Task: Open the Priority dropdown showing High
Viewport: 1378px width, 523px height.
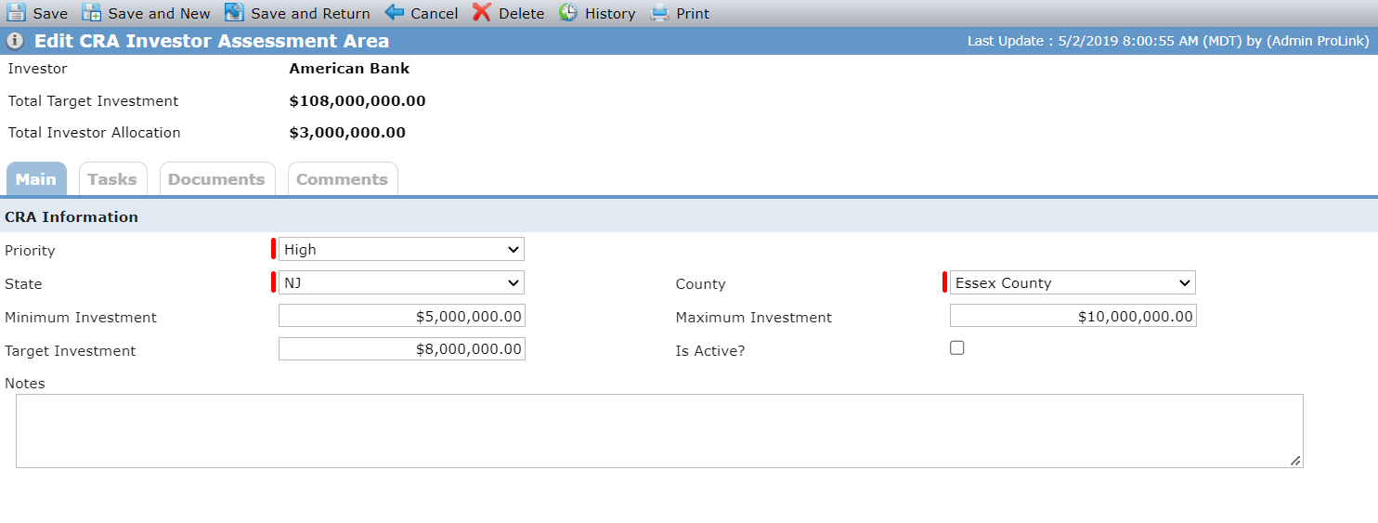Action: click(x=401, y=249)
